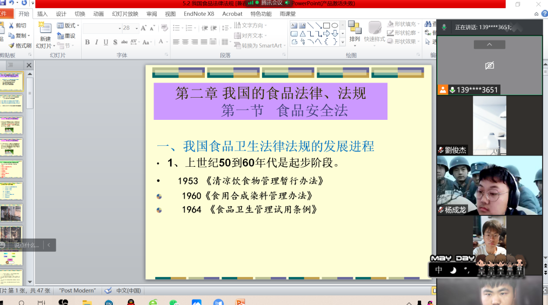Open the Insert (插入) tab
This screenshot has height=305, width=548.
[42, 14]
